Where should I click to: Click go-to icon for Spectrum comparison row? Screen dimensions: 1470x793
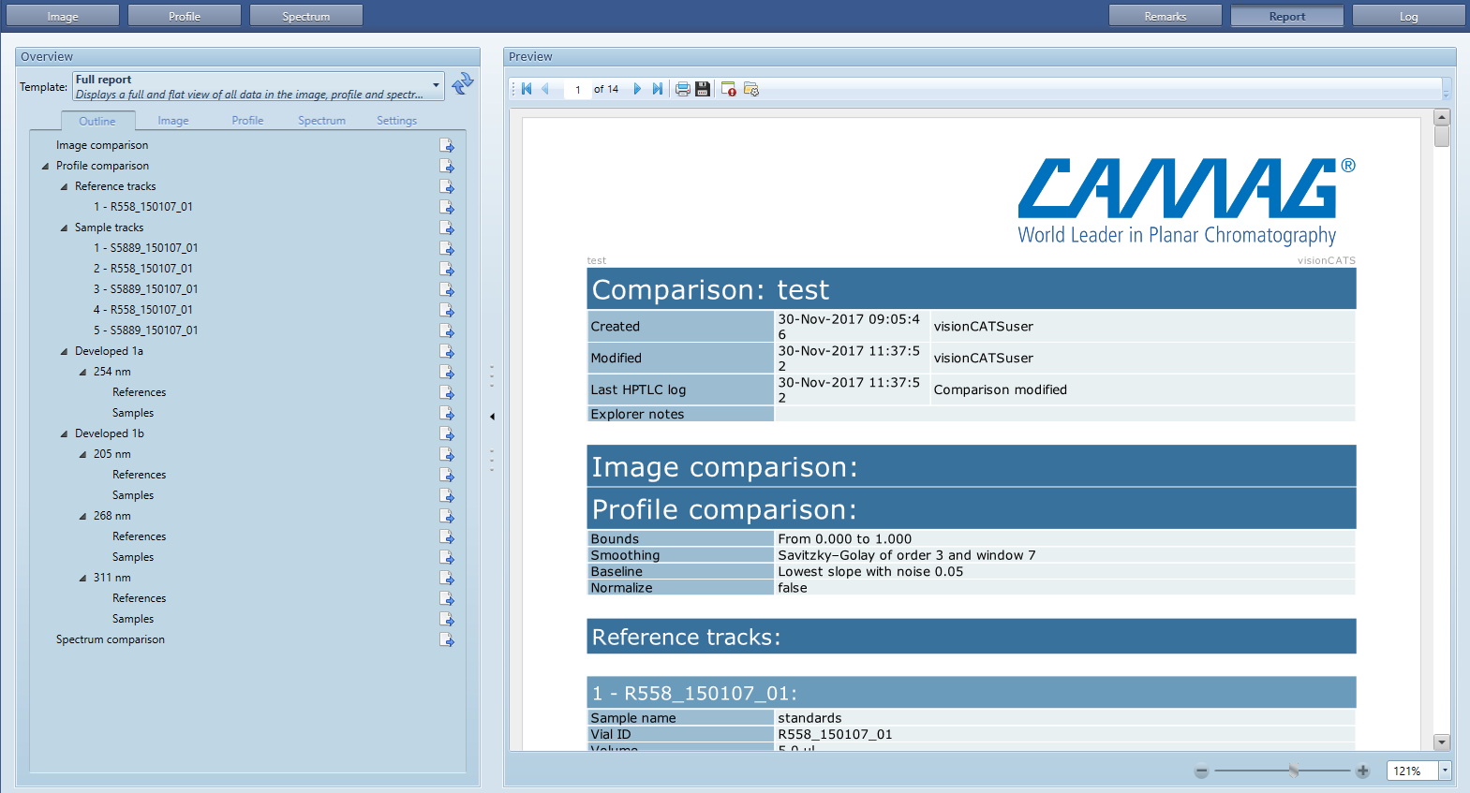coord(447,639)
